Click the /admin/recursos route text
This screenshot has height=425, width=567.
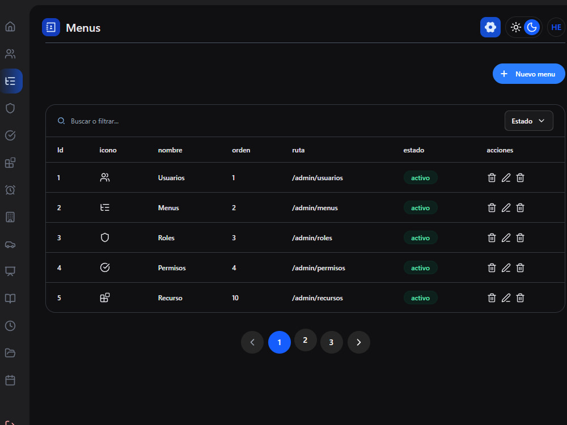click(x=318, y=298)
